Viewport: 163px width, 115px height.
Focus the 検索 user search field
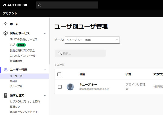pos(80,53)
